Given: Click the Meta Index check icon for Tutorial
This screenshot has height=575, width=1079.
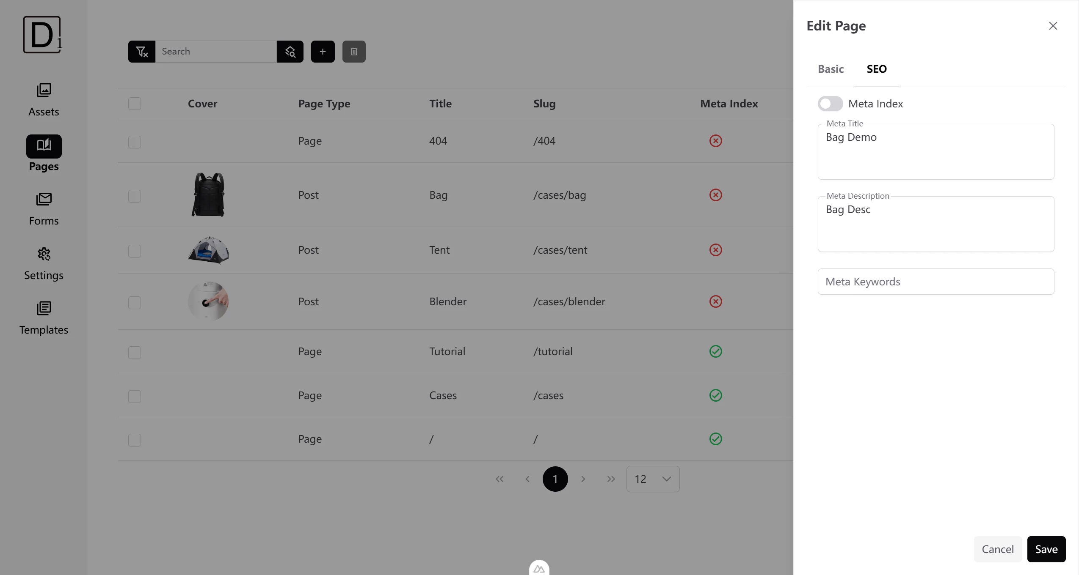Looking at the screenshot, I should click(x=716, y=351).
